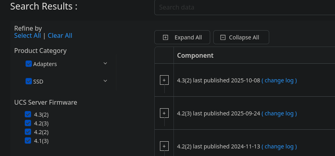This screenshot has width=335, height=156.
Task: Click the Clear All link
Action: coord(60,35)
